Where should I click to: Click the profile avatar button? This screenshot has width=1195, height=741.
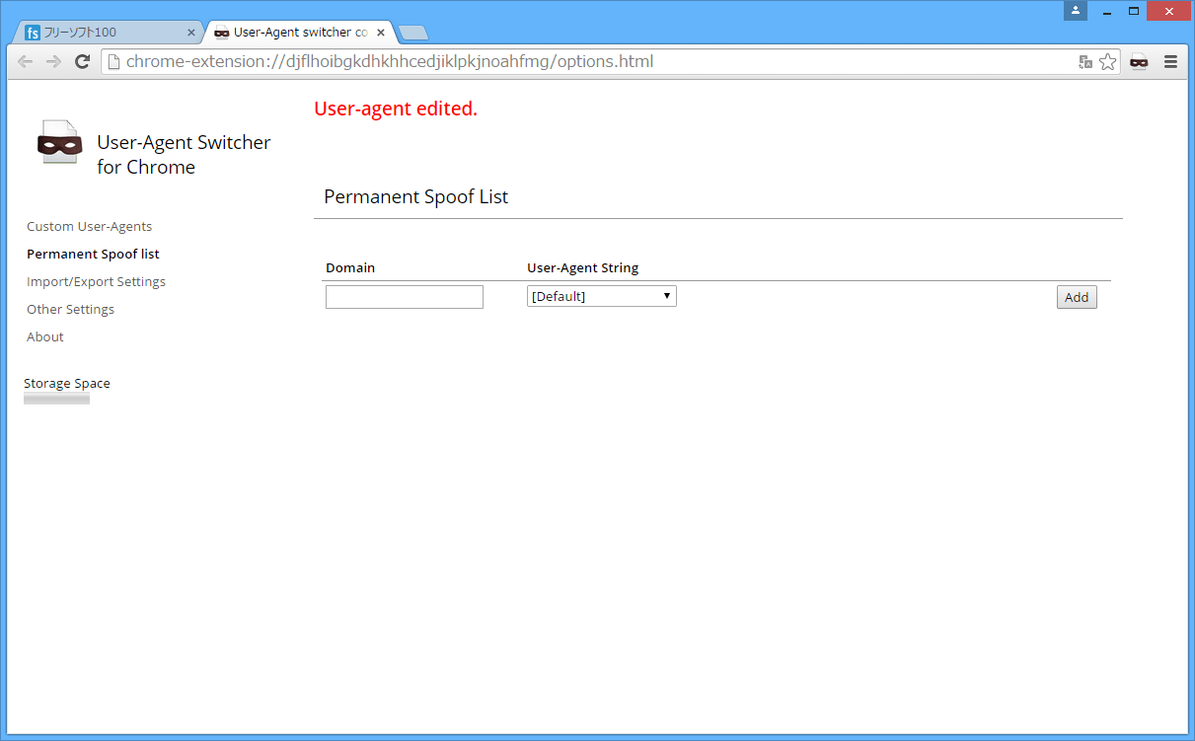point(1075,11)
